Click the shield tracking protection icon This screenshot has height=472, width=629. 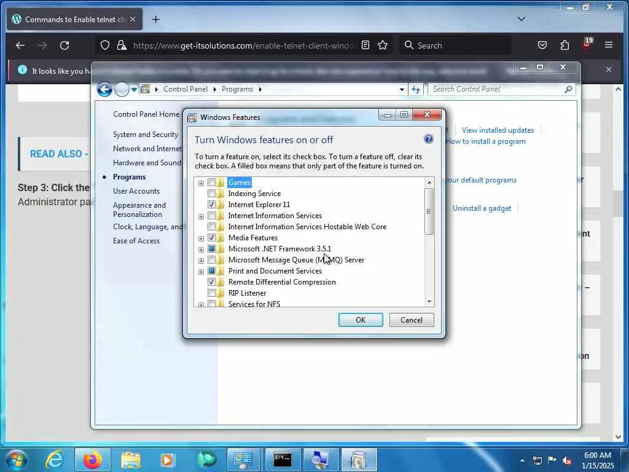coord(104,45)
